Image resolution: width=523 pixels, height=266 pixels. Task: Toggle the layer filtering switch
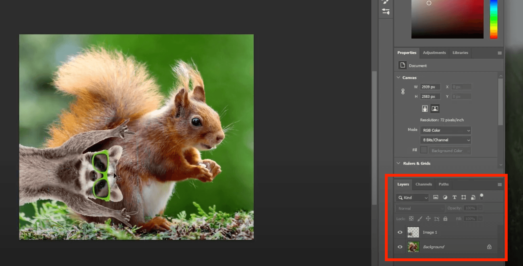click(482, 197)
